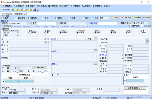Select the 自报 customs radio button
Viewport: 152px width, 99px height.
pyautogui.click(x=95, y=32)
